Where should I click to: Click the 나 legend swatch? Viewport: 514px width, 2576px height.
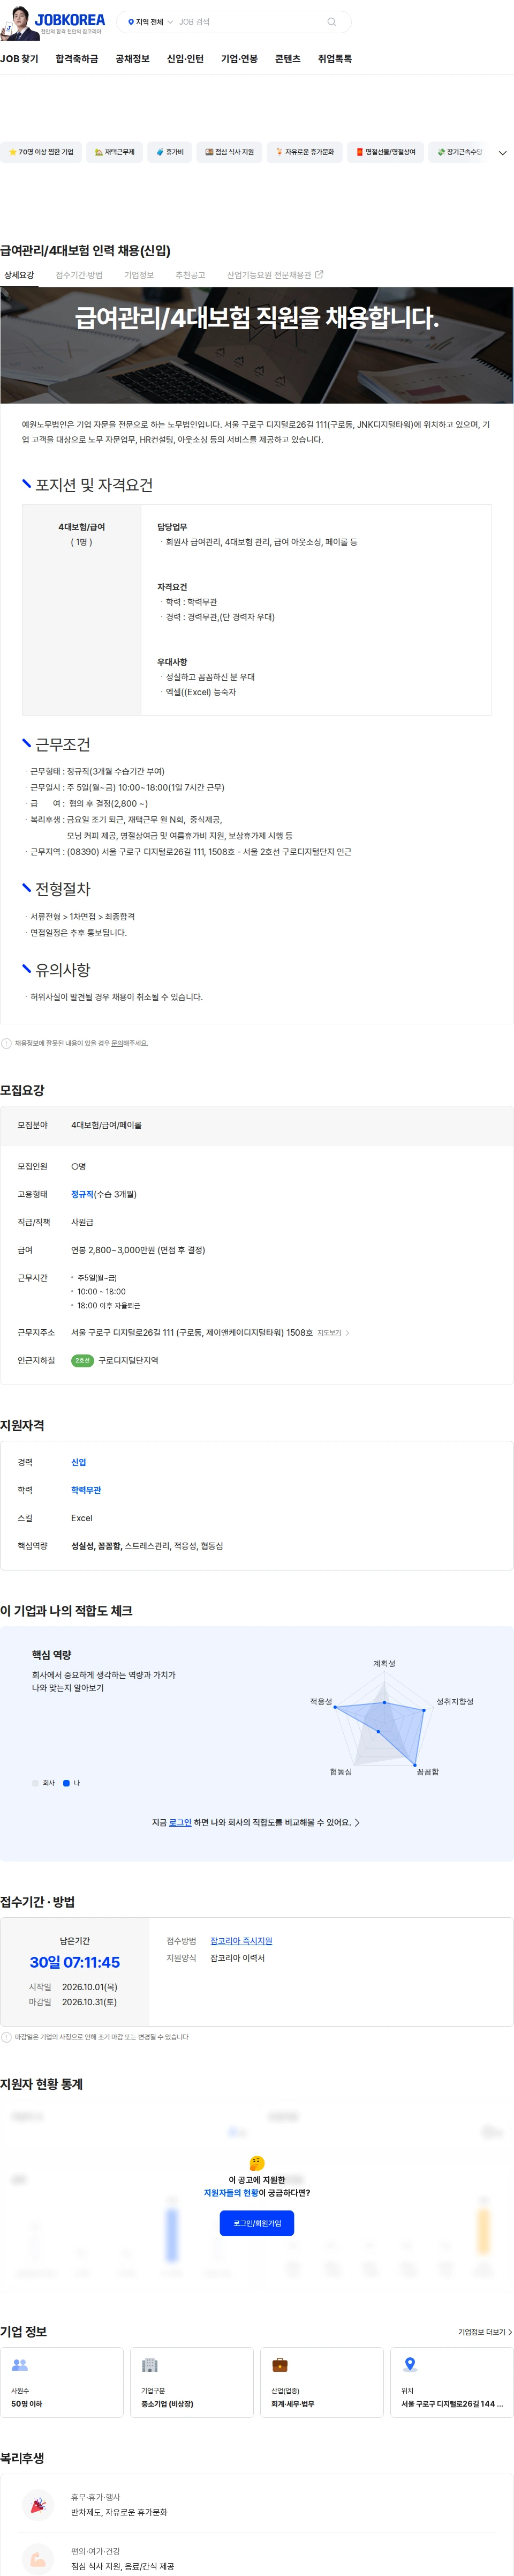[x=66, y=1783]
